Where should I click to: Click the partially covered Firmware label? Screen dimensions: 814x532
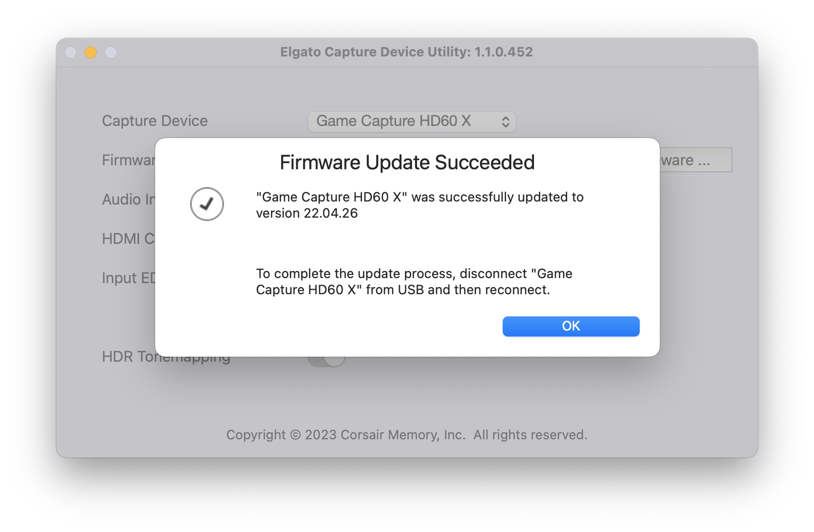(128, 160)
